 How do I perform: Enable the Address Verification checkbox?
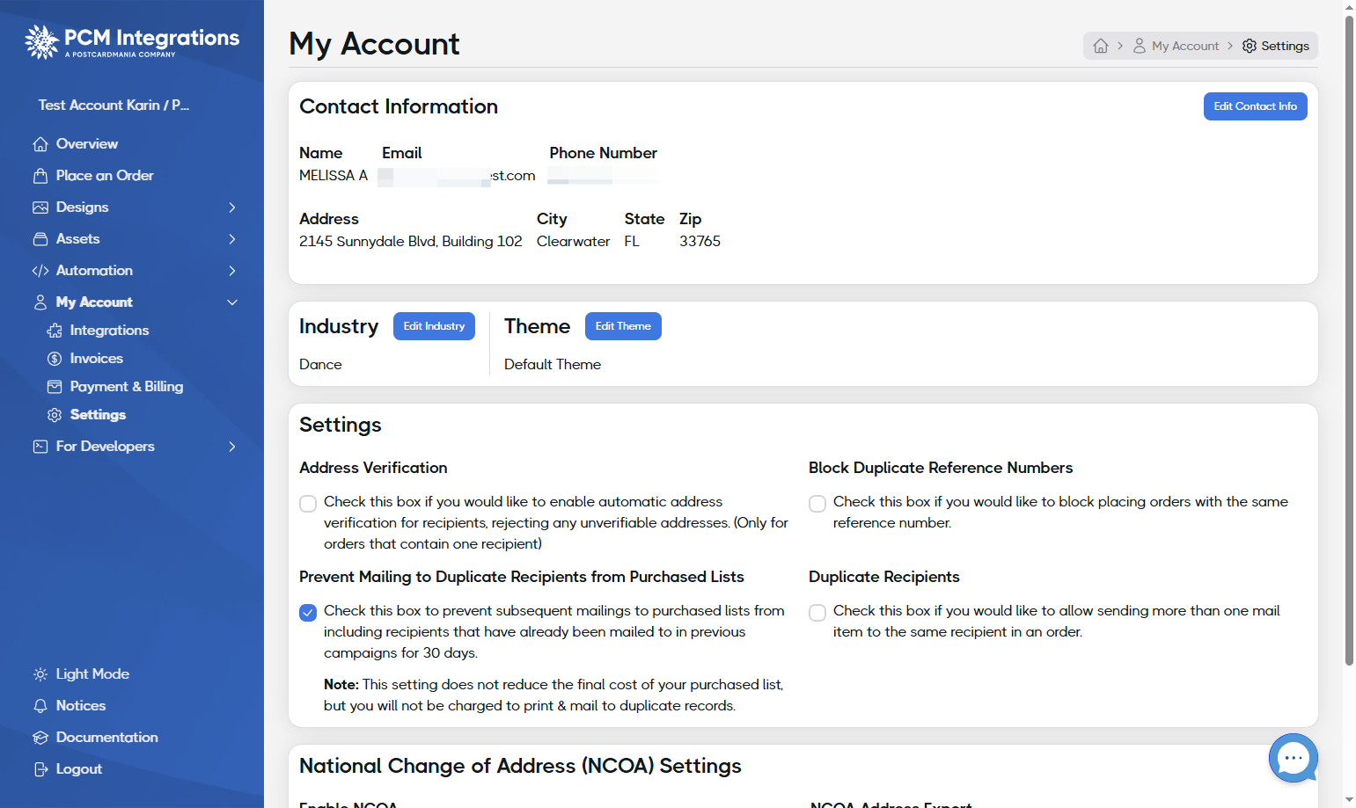(308, 504)
